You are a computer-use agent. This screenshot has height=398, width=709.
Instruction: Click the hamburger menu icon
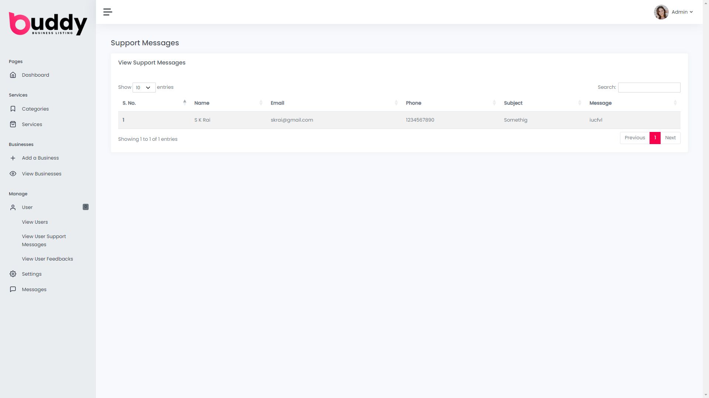point(107,12)
